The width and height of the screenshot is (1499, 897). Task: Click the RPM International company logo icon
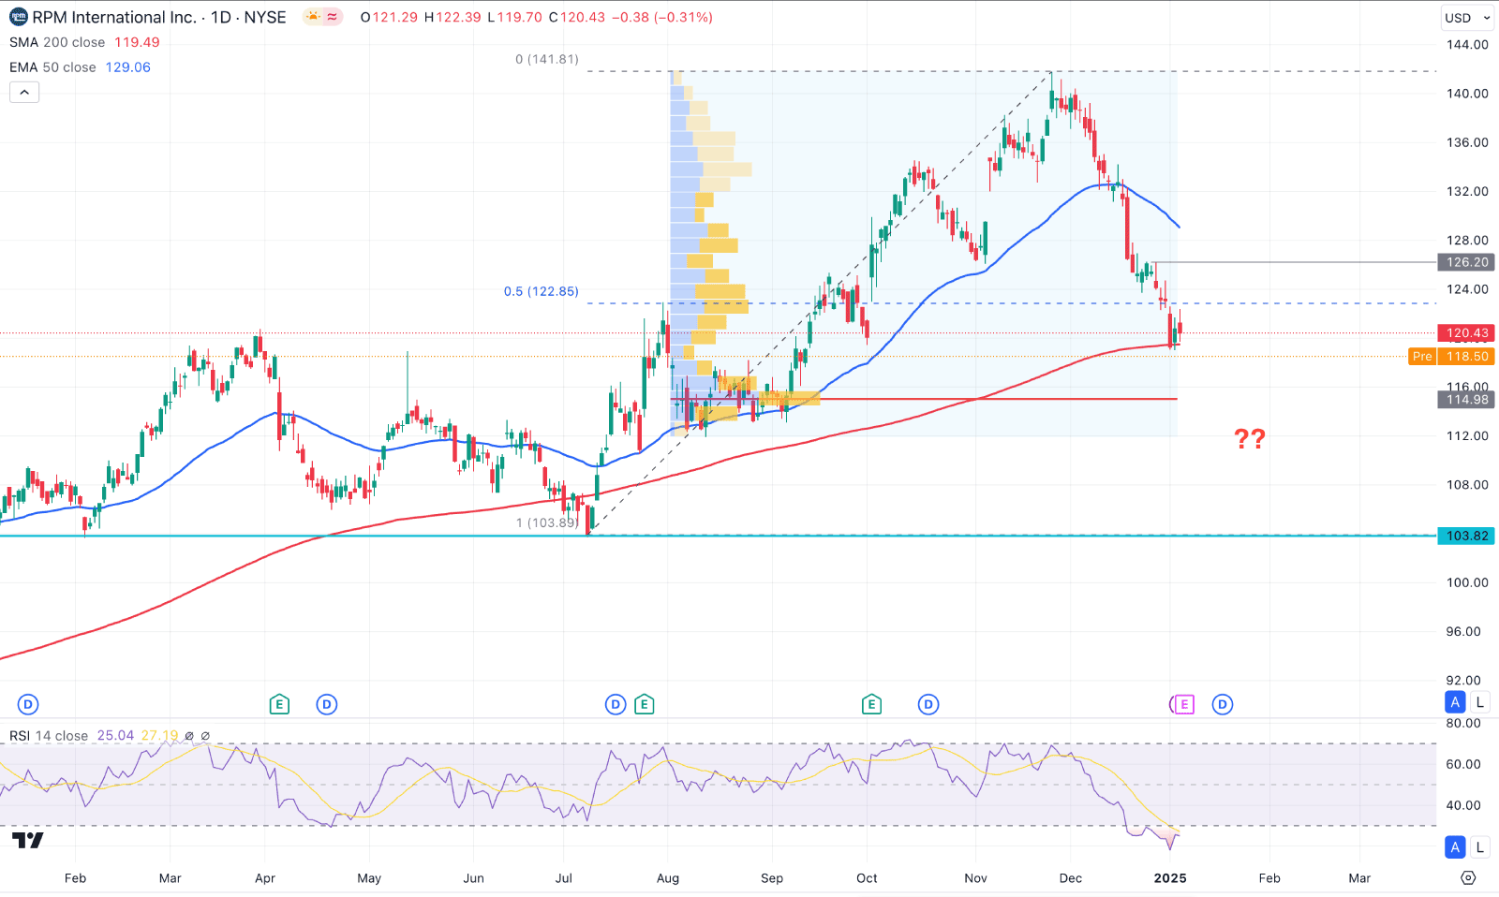pyautogui.click(x=18, y=17)
